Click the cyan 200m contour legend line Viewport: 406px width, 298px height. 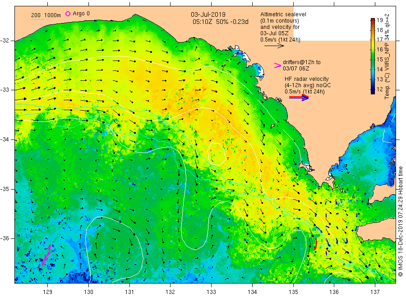pyautogui.click(x=38, y=19)
